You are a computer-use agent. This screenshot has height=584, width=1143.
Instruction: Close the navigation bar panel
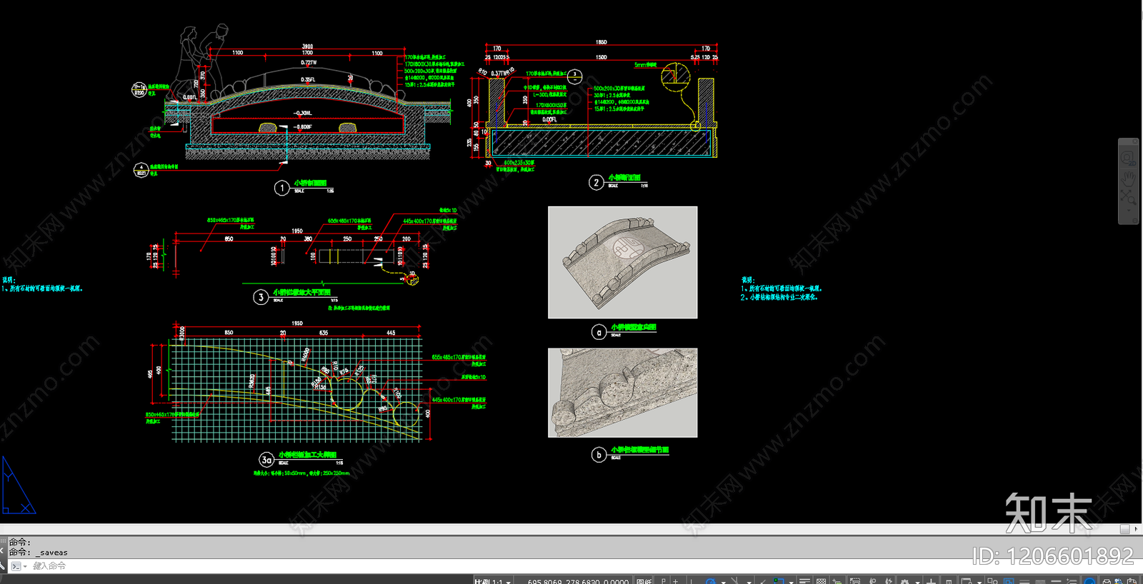coord(1134,142)
